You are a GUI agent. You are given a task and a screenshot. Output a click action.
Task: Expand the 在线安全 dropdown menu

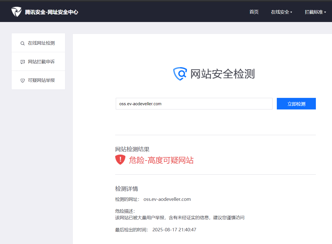tap(281, 12)
